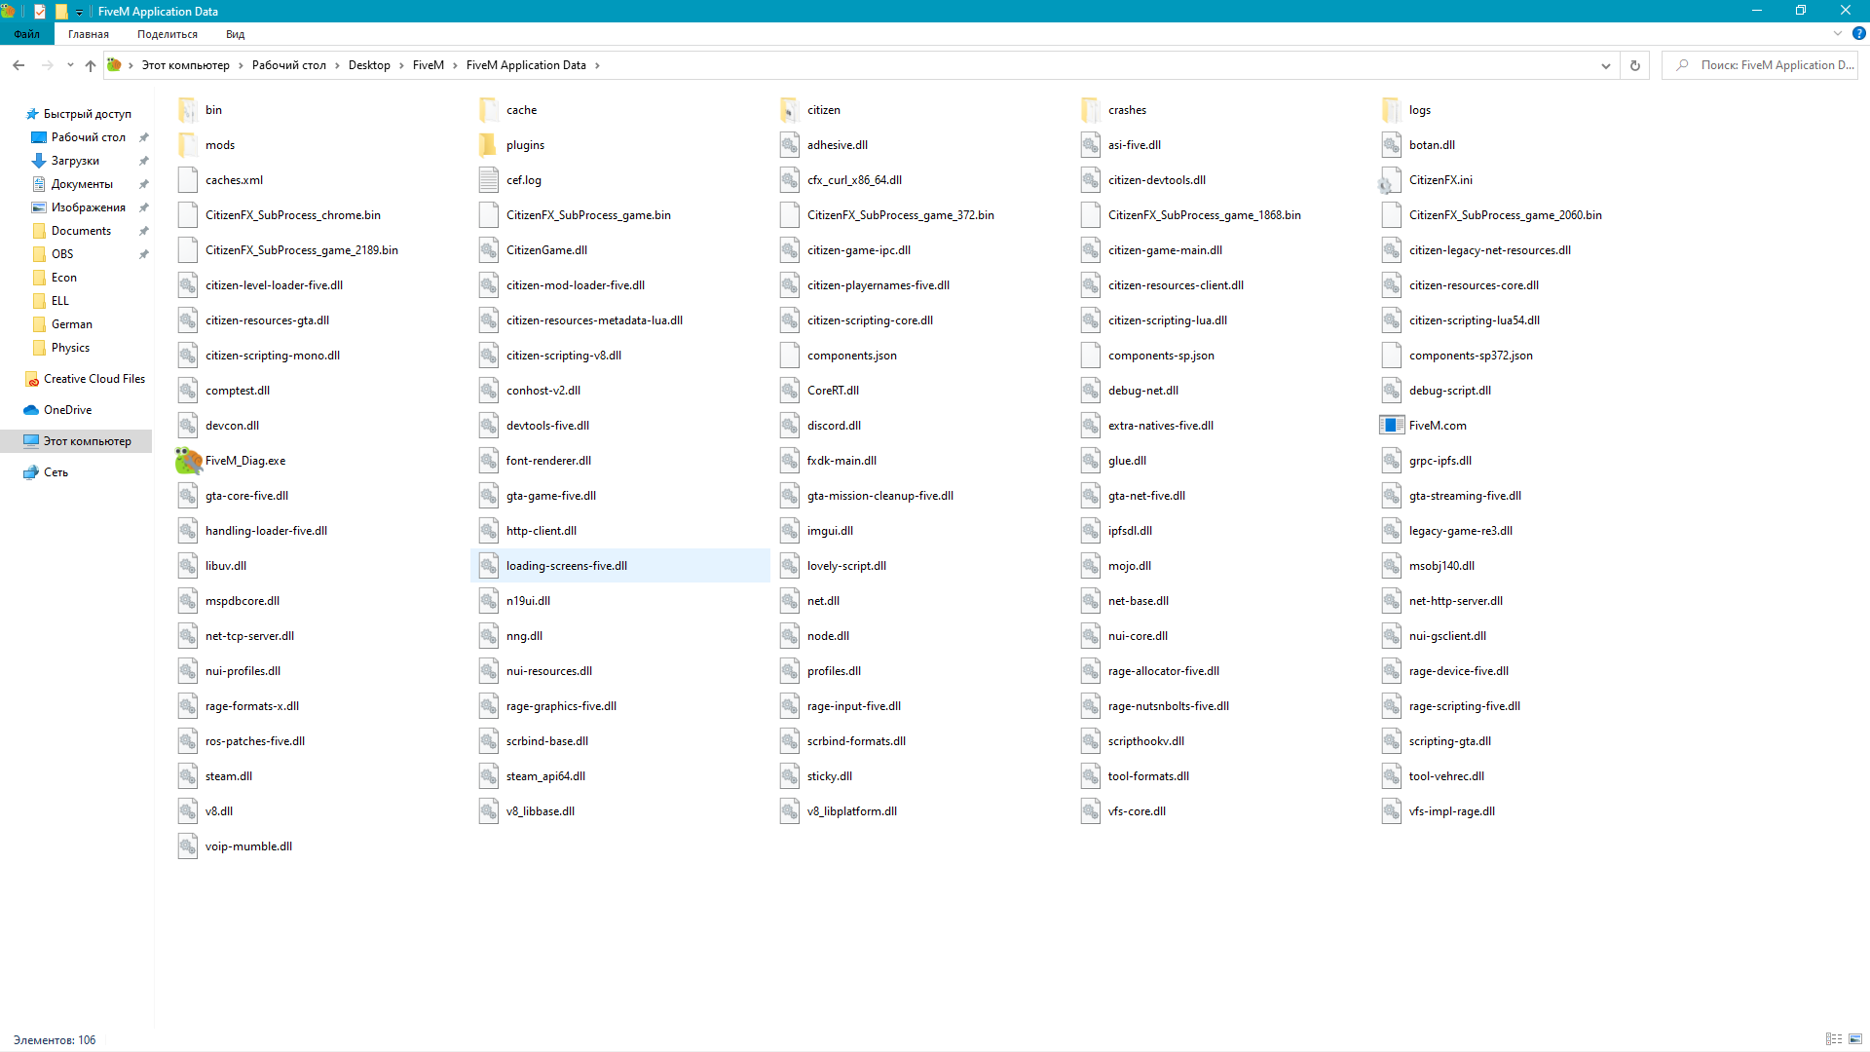Select the cef.log text file icon

point(489,180)
